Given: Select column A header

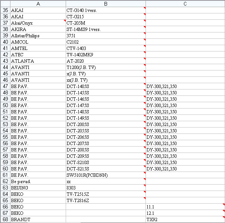Looking at the screenshot, I should point(38,3).
